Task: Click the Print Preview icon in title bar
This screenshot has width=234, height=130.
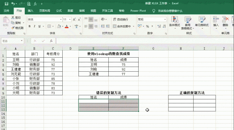Action: coord(29,4)
